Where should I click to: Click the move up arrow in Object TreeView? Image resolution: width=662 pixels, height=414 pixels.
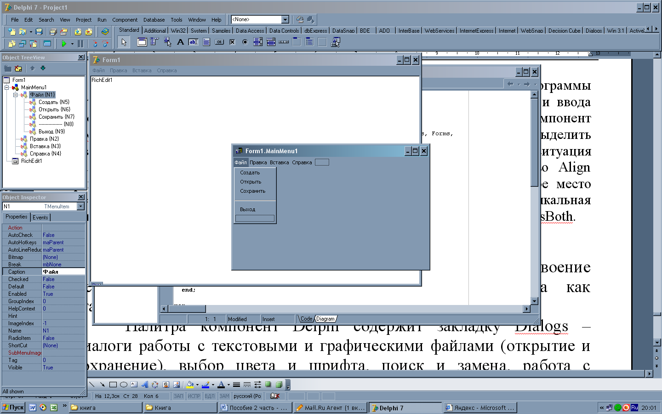(x=33, y=68)
